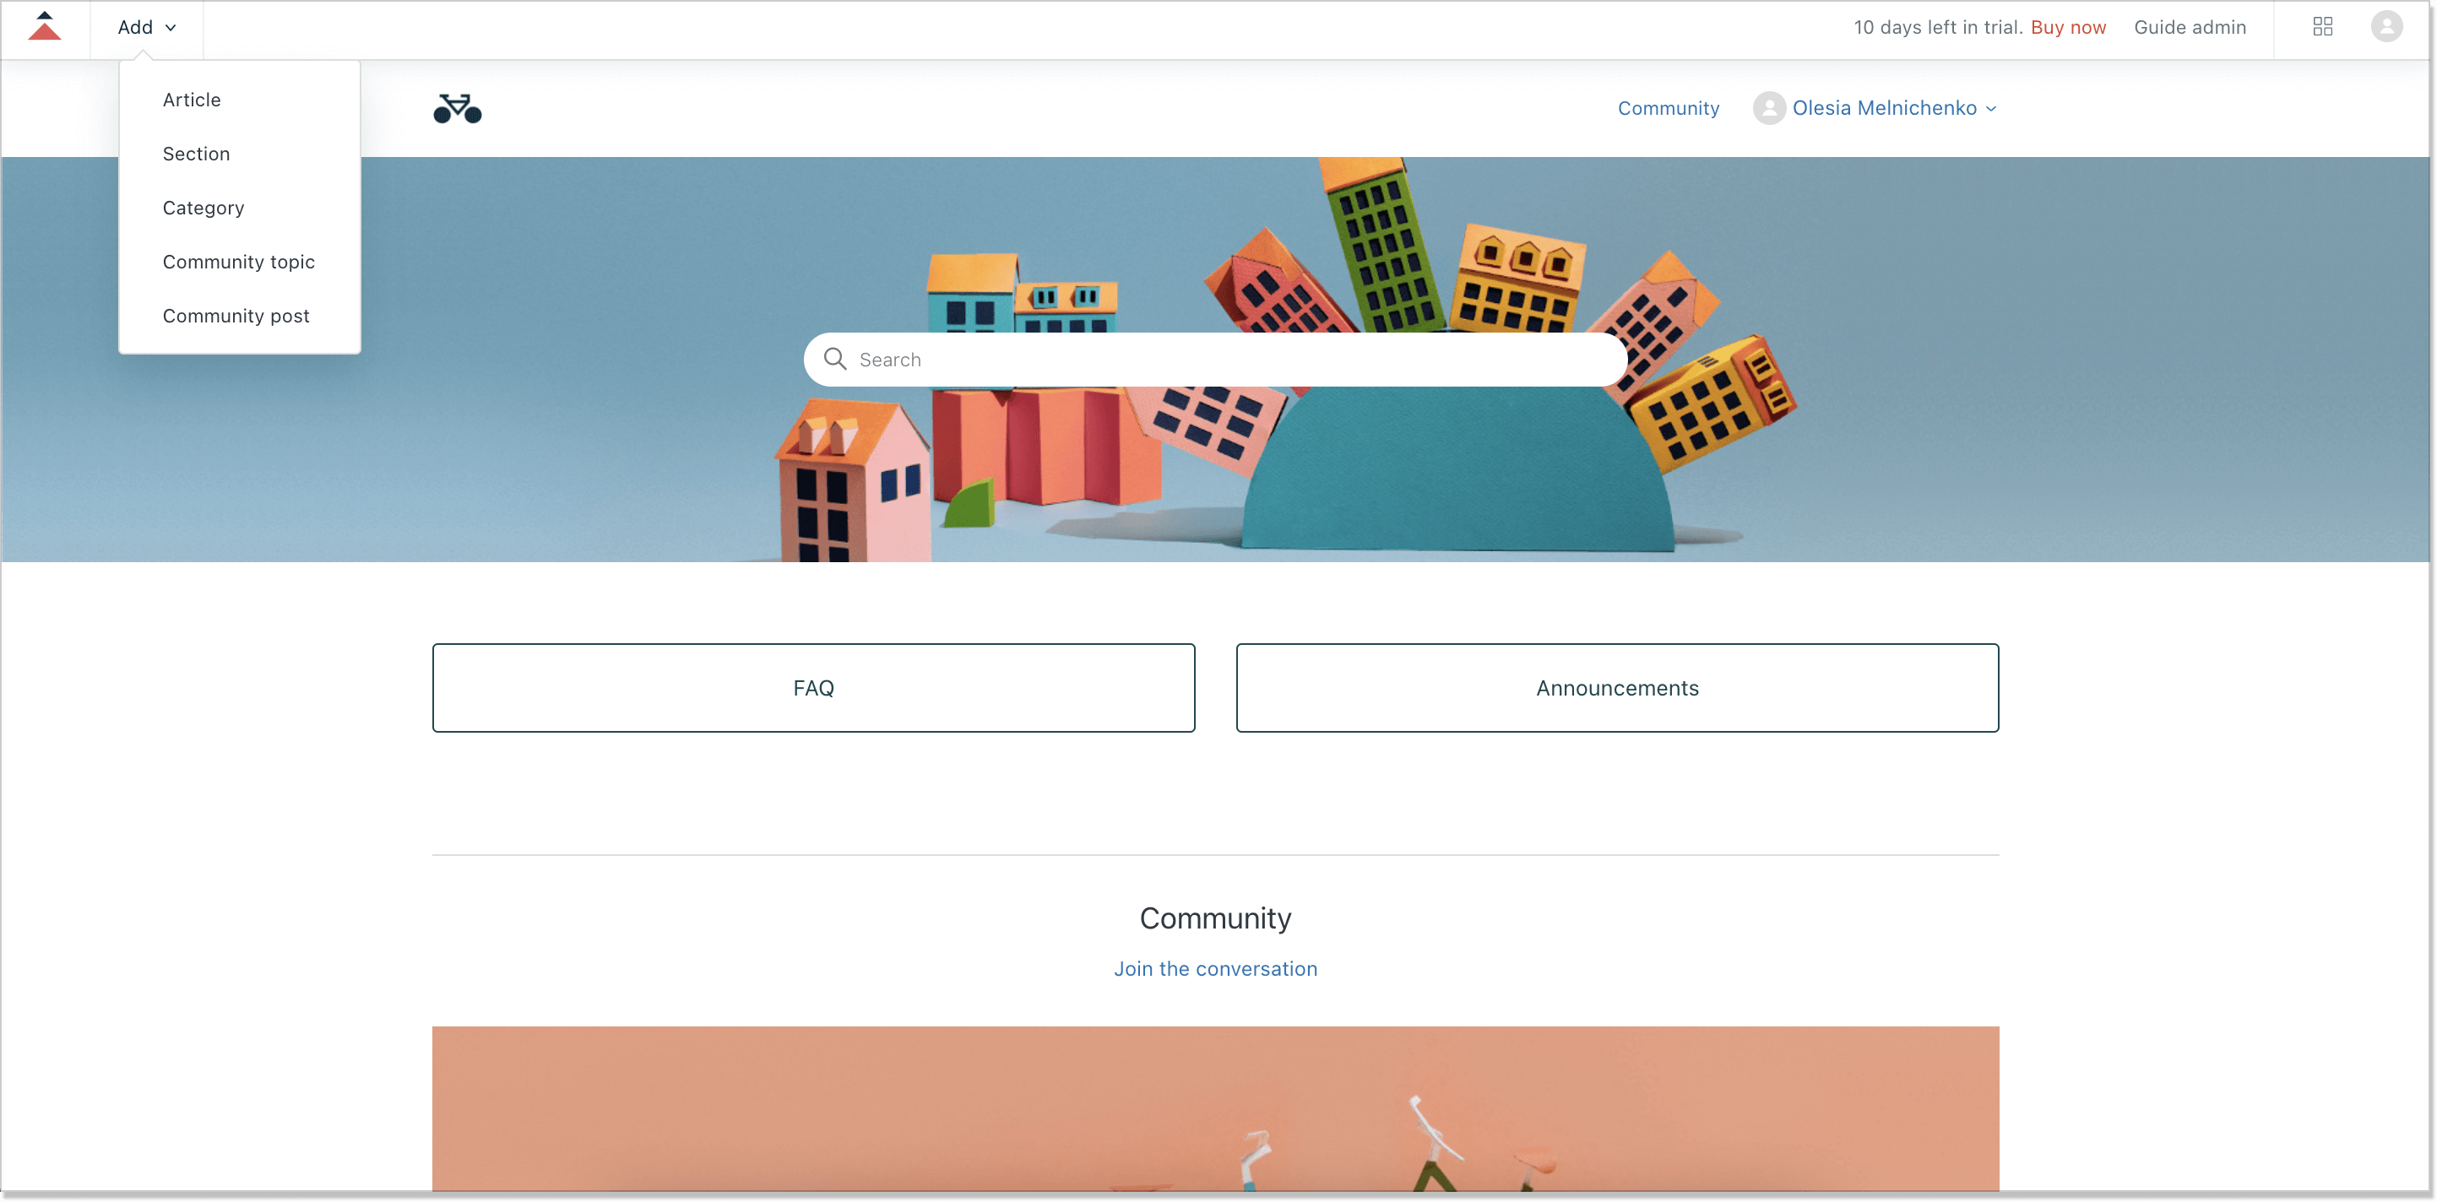Viewport: 2437px width, 1202px height.
Task: Click the Add dropdown arrow button
Action: (x=171, y=28)
